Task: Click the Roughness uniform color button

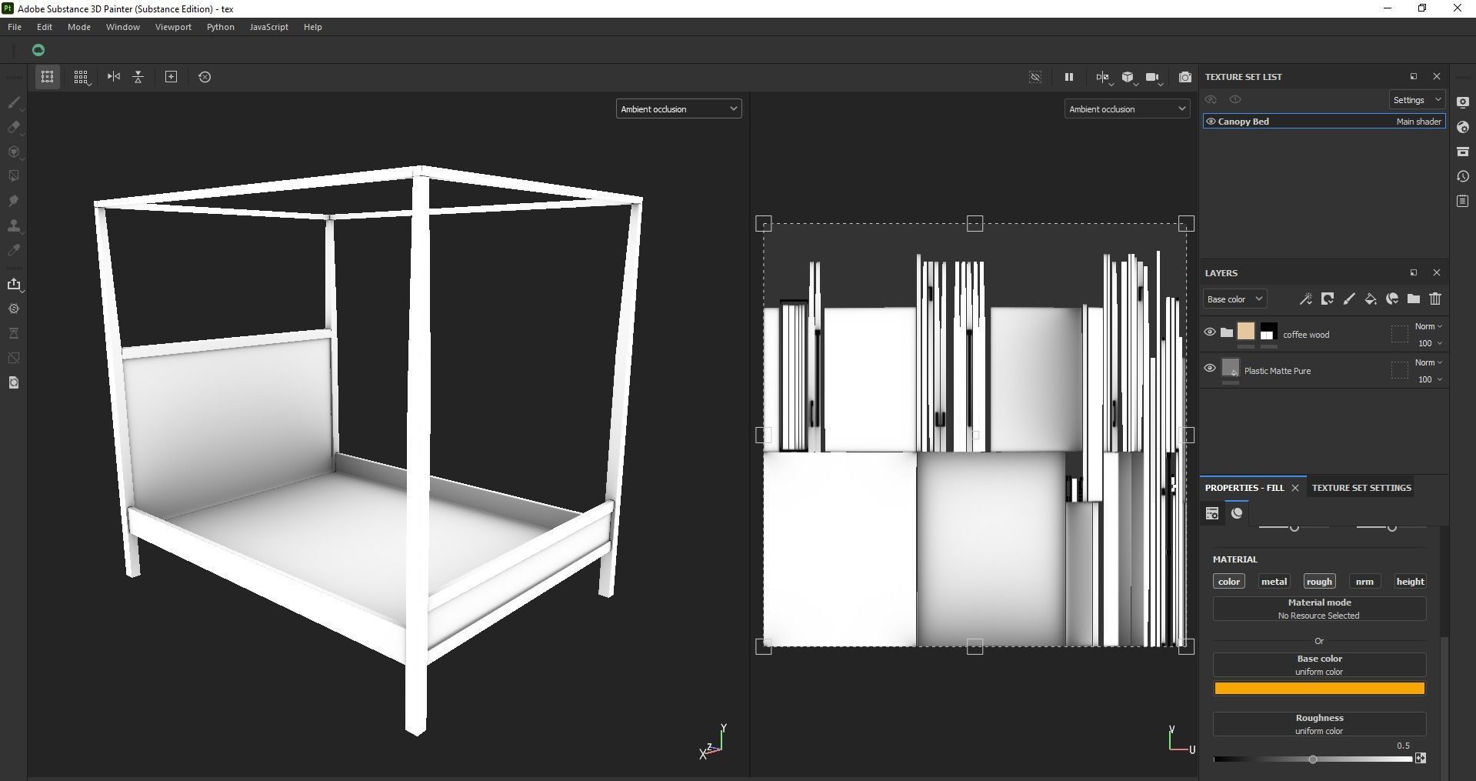Action: tap(1319, 724)
